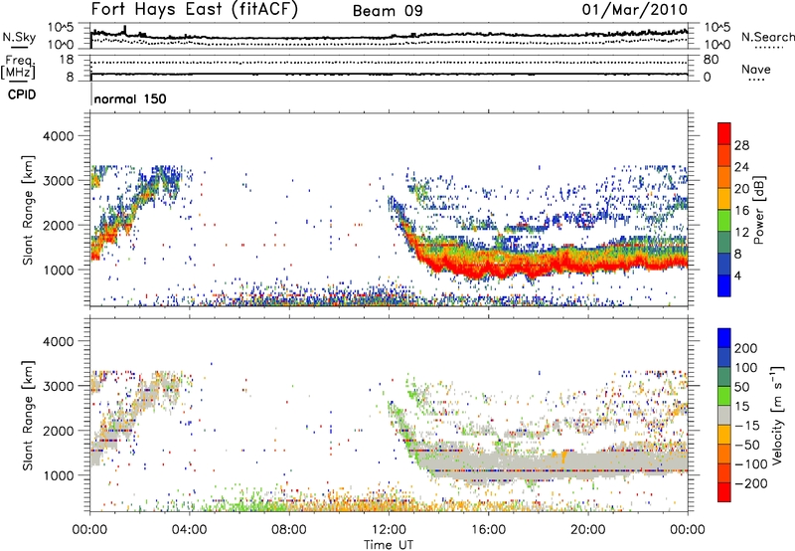Click the left '10^5' noise axis label

[61, 28]
